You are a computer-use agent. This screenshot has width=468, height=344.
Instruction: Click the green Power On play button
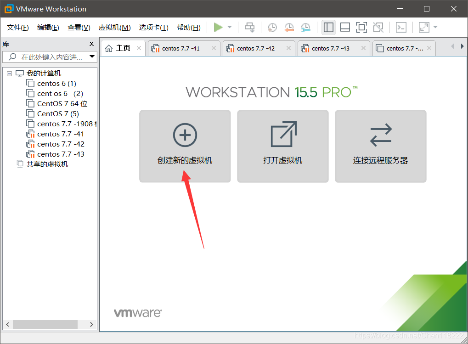(x=218, y=27)
